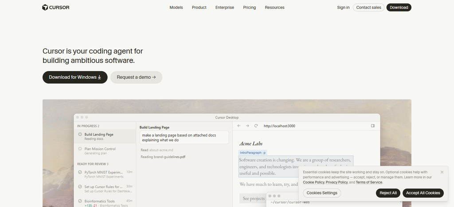Click the Acme Labs heading
Image resolution: width=454 pixels, height=207 pixels.
[251, 143]
